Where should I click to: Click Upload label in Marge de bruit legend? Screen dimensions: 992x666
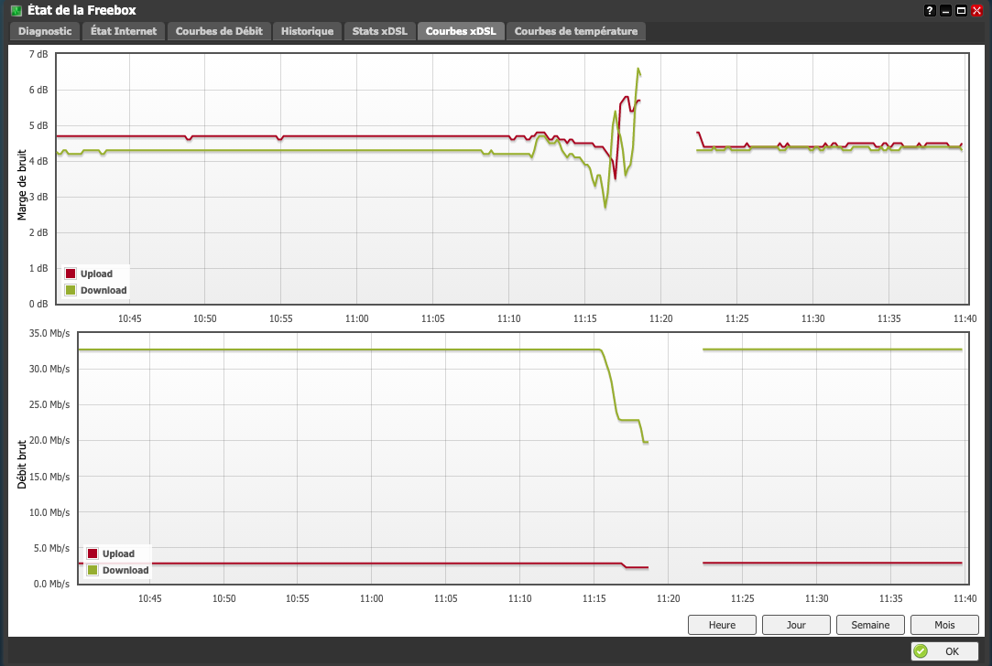96,274
